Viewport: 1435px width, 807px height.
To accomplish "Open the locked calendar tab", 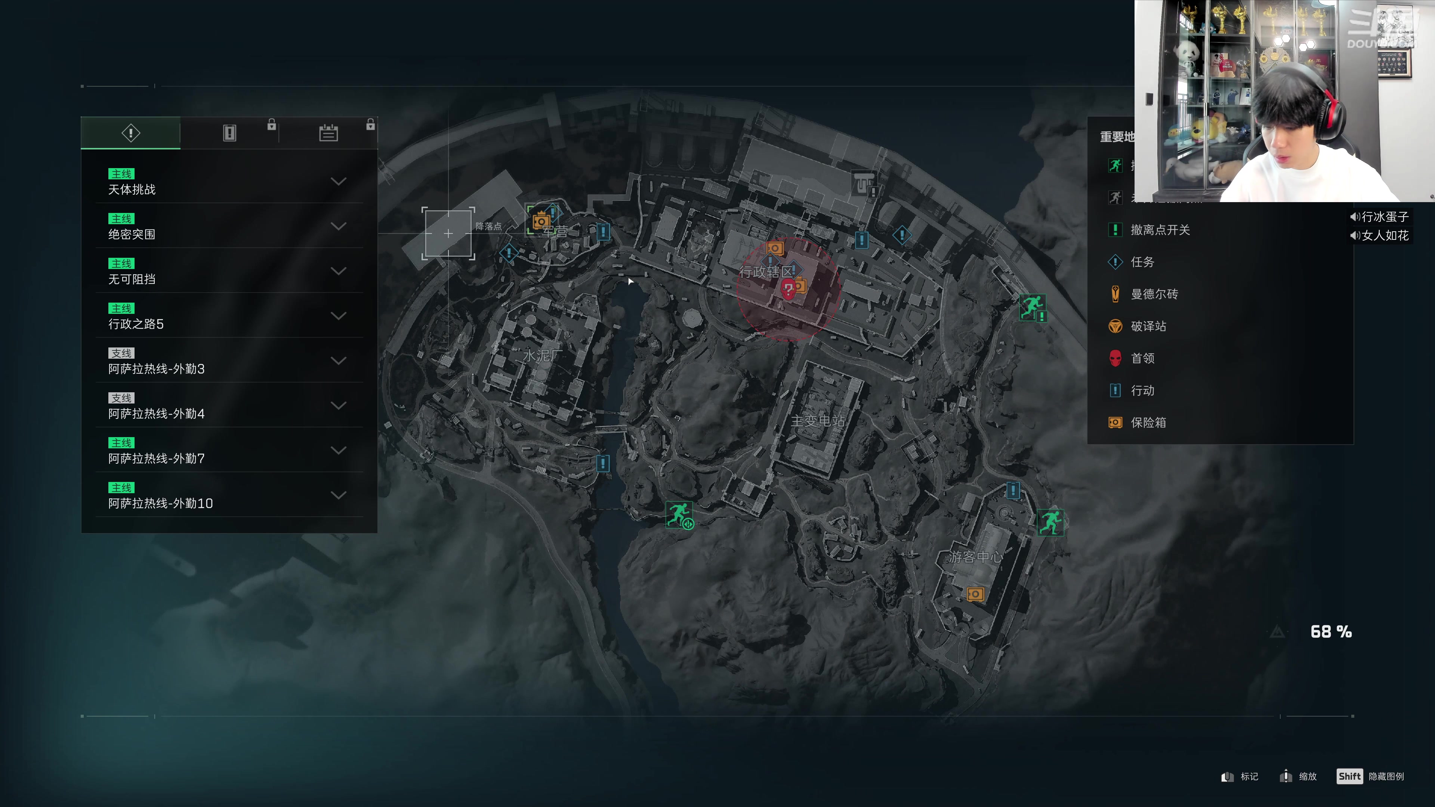I will (328, 133).
